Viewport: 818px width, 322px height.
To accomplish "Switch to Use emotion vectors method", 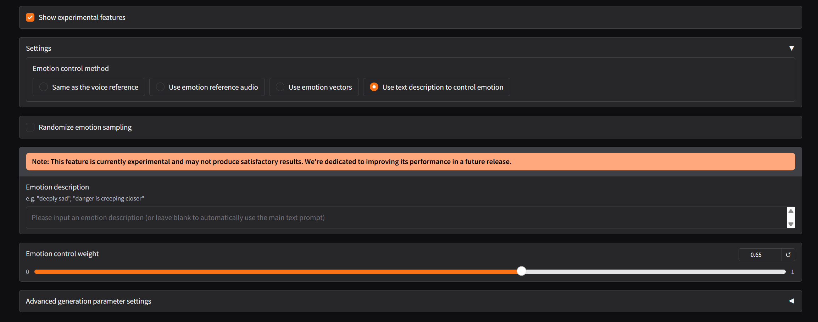I will 280,87.
